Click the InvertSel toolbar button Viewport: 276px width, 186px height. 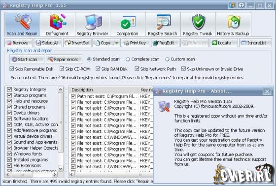point(77,43)
